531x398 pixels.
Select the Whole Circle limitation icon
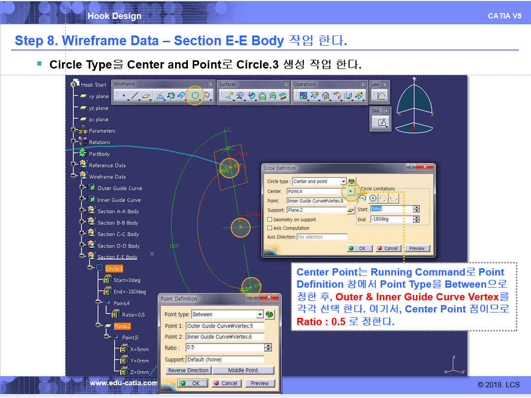pyautogui.click(x=373, y=198)
